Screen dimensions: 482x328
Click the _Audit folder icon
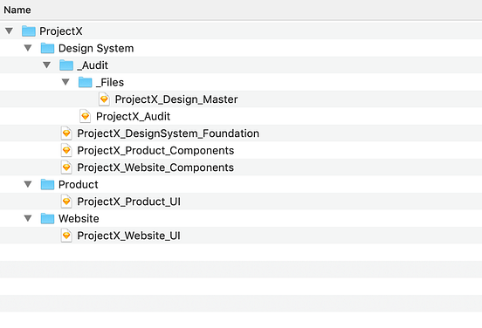click(66, 65)
